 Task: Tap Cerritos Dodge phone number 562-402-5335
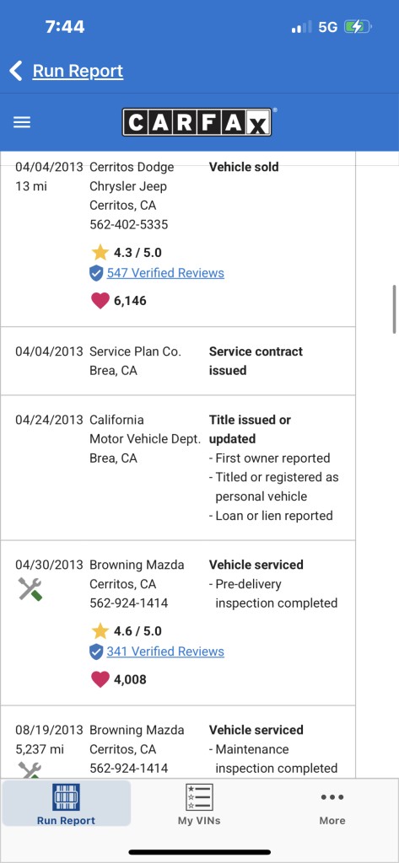[x=129, y=224]
